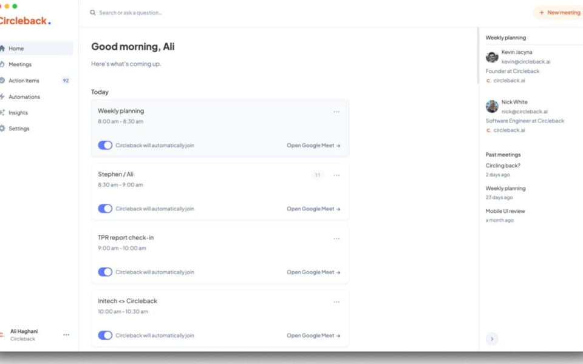The width and height of the screenshot is (583, 364).
Task: Click the Kevin Jacyna name
Action: click(x=516, y=52)
